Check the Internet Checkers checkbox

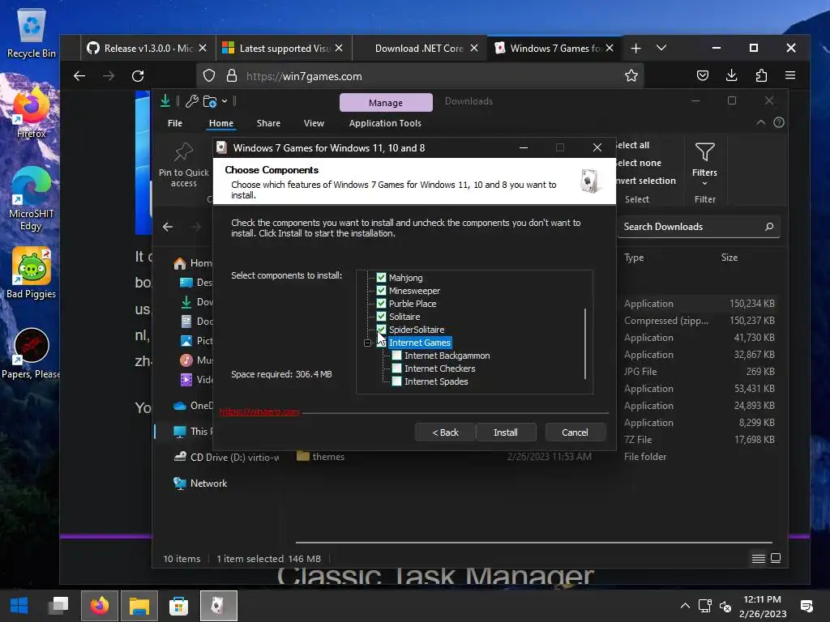(396, 369)
